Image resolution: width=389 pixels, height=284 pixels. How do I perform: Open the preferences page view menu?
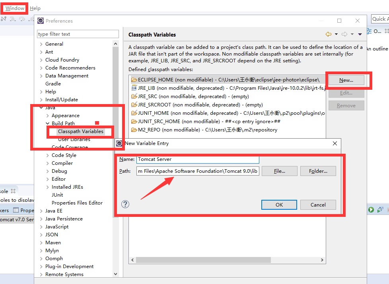tap(360, 34)
